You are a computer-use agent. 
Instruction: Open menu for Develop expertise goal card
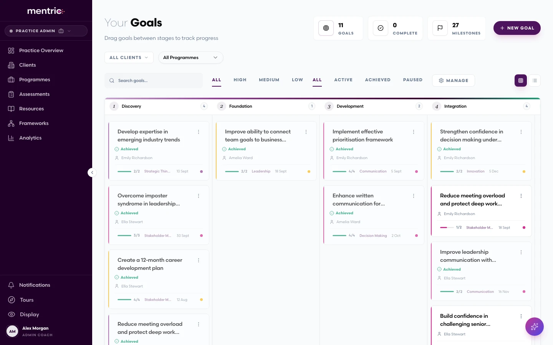pos(199,132)
